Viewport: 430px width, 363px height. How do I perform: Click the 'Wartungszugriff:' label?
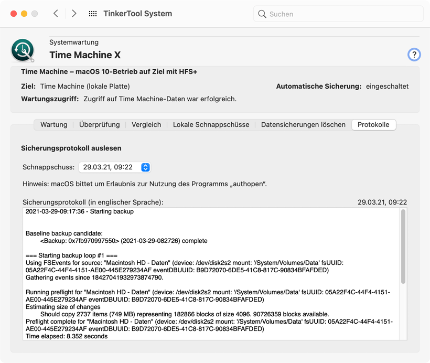click(x=50, y=99)
